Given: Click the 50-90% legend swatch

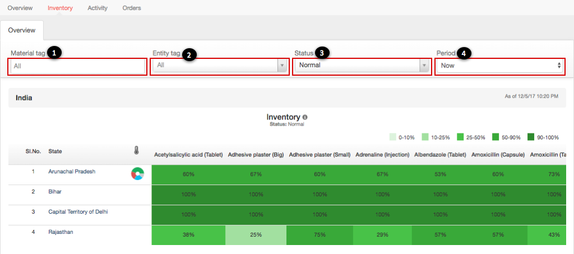Looking at the screenshot, I should click(496, 137).
